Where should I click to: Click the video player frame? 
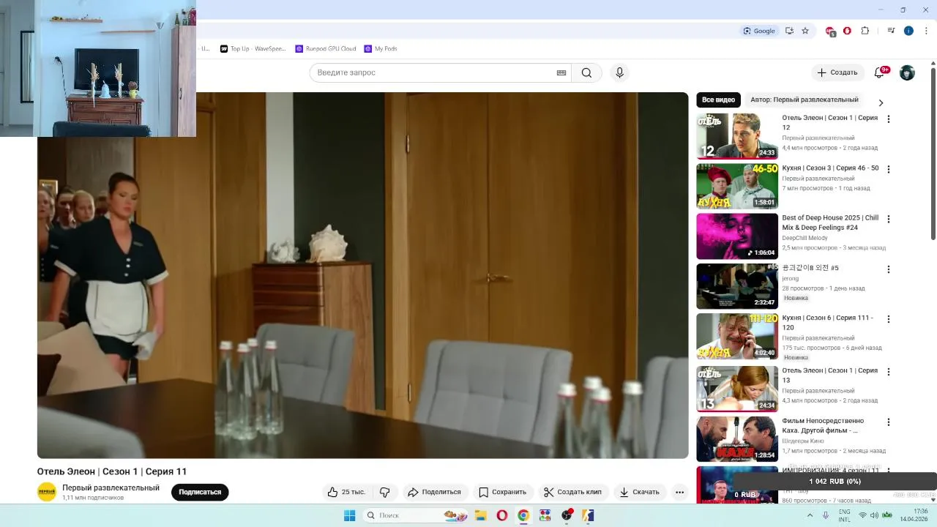(362, 275)
